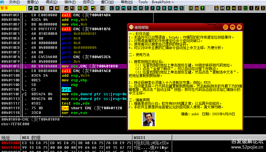Click the orange number 1 icon

pos(251,8)
